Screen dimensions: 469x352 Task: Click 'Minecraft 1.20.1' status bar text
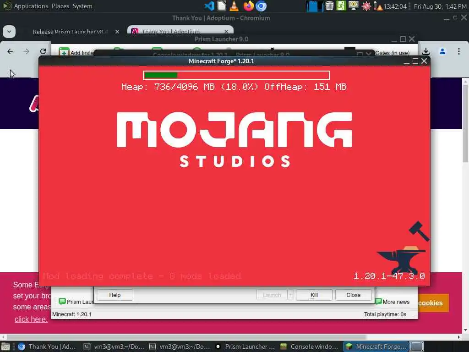(72, 314)
